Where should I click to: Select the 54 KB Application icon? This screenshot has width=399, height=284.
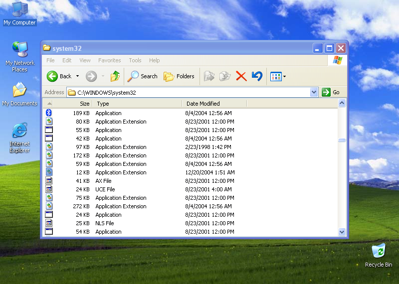[49, 231]
